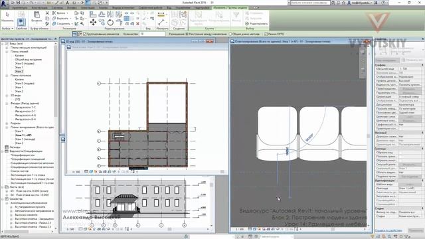
Task: Click the Врезка geometry tool
Action: tap(60, 13)
